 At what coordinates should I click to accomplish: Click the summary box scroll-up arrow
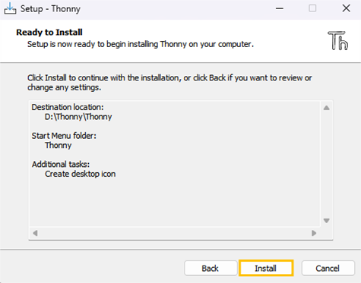(327, 108)
